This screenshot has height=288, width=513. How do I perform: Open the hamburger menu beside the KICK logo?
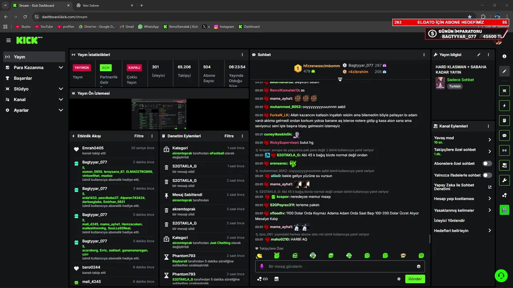[x=8, y=40]
